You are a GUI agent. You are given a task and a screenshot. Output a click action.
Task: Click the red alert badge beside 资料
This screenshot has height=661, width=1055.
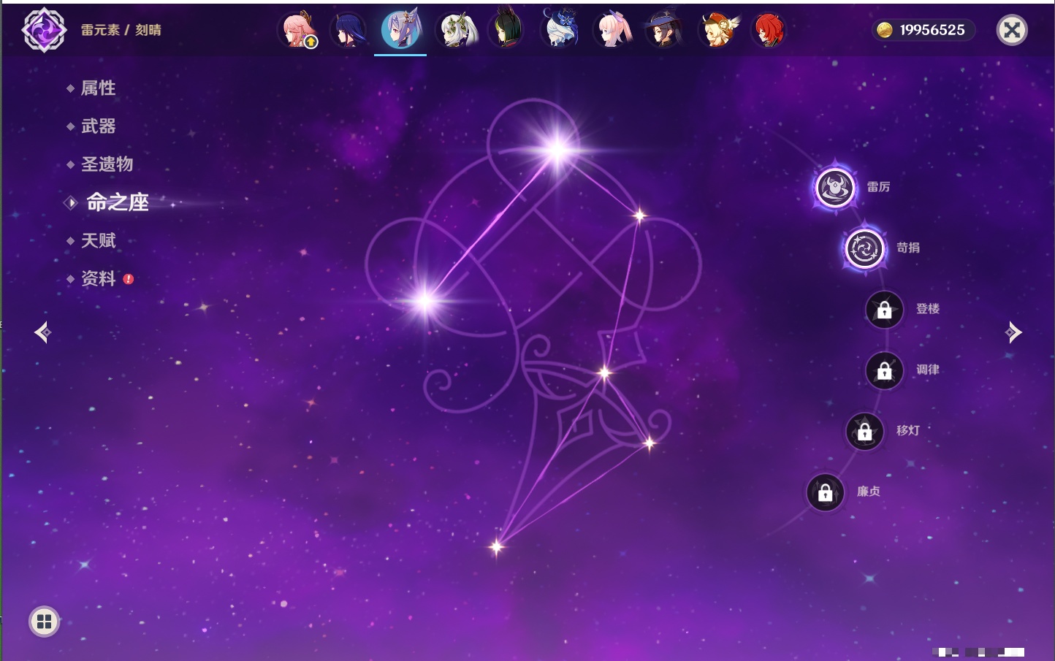coord(129,279)
